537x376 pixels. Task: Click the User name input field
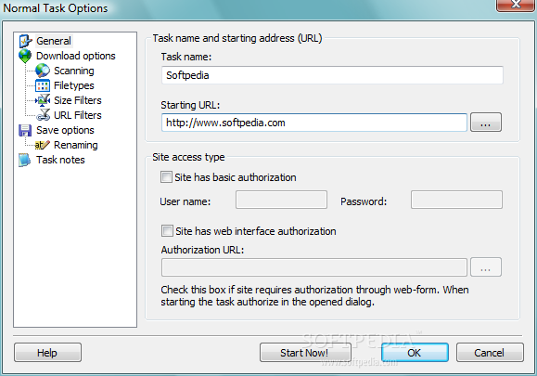(x=281, y=200)
